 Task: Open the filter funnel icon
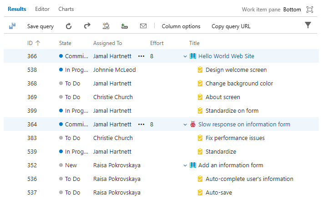pyautogui.click(x=308, y=25)
